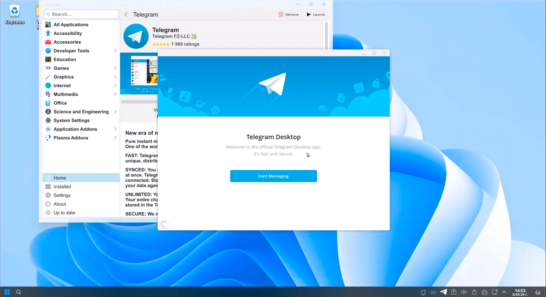Image resolution: width=546 pixels, height=297 pixels.
Task: Click the Education category icon
Action: pyautogui.click(x=48, y=59)
